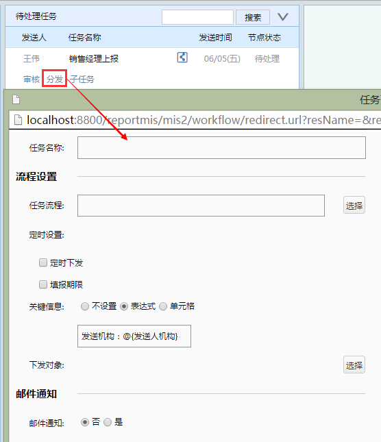
Task: Click the document icon in dialog title bar
Action: (16, 99)
